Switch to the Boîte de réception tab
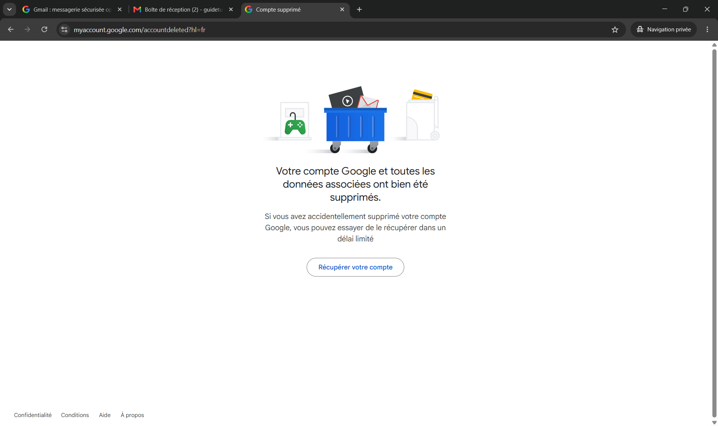 pos(183,9)
